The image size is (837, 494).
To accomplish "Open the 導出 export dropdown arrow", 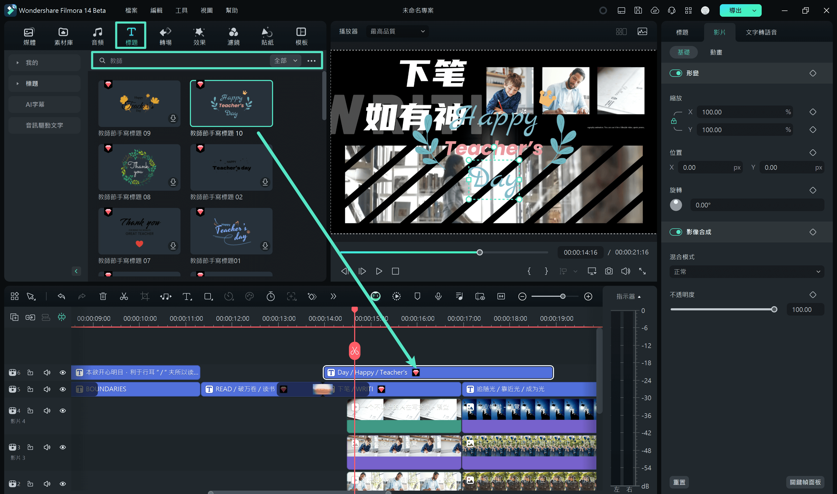I will 754,10.
